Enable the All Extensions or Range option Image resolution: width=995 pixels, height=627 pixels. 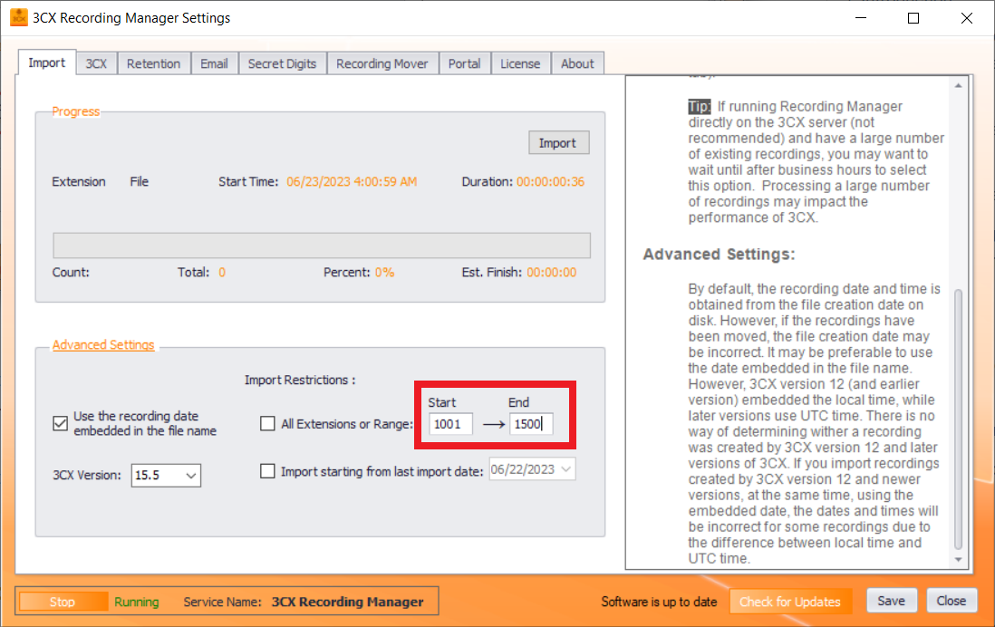pyautogui.click(x=267, y=423)
